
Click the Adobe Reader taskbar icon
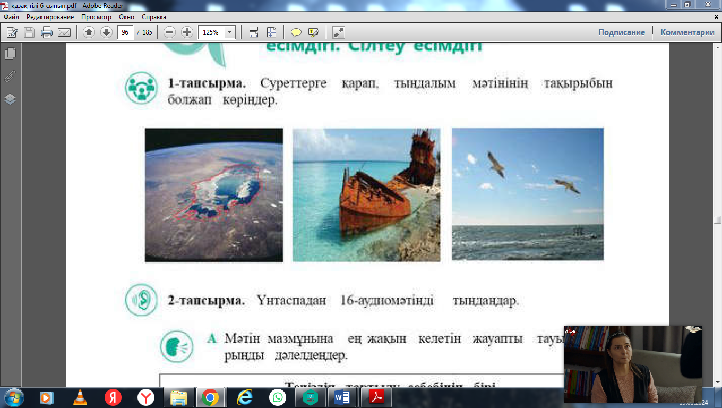pyautogui.click(x=376, y=397)
